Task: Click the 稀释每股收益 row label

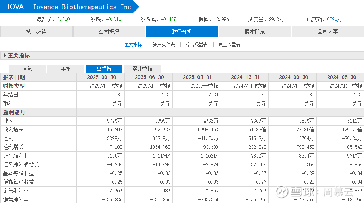Action: (18, 182)
